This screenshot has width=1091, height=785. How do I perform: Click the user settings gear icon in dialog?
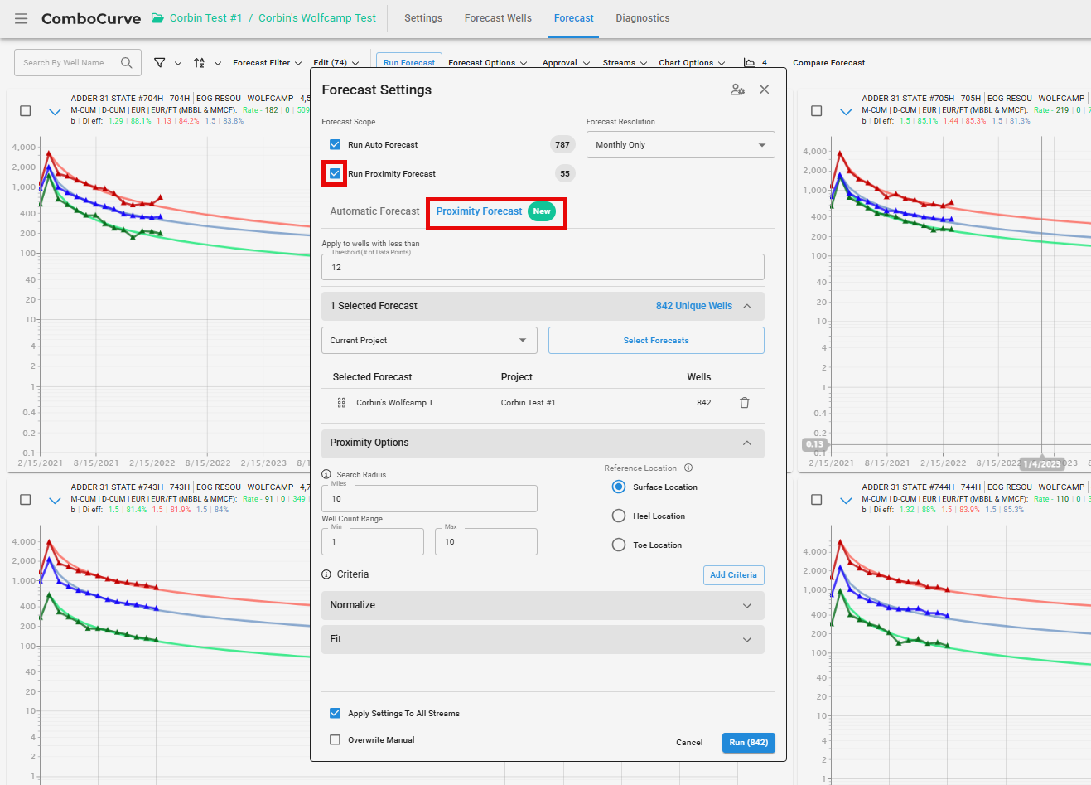(737, 90)
